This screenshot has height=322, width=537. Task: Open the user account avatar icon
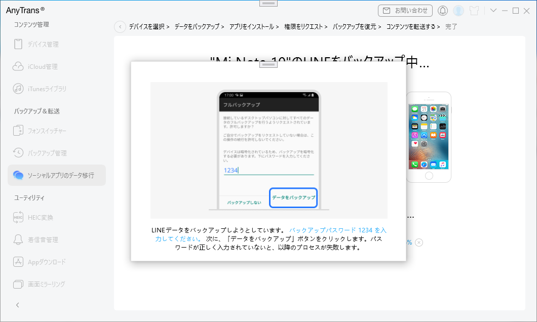tap(458, 11)
